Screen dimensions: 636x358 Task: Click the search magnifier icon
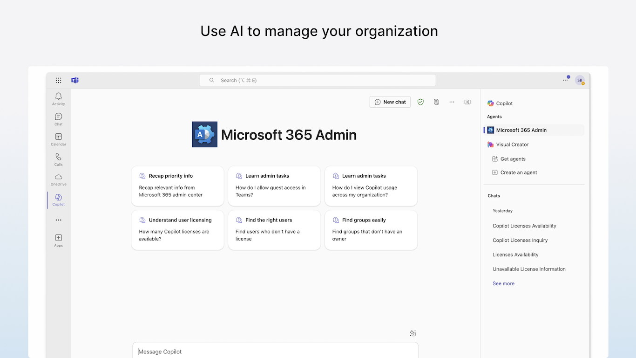point(212,80)
